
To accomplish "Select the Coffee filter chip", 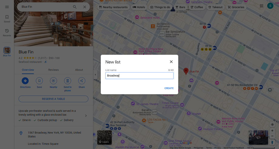I will pyautogui.click(x=197, y=7).
